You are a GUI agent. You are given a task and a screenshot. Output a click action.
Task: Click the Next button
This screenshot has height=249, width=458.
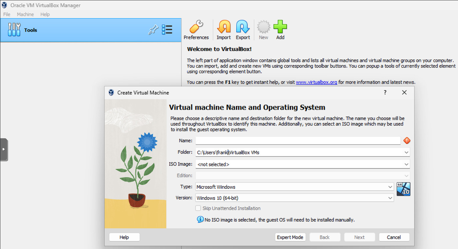(x=359, y=237)
